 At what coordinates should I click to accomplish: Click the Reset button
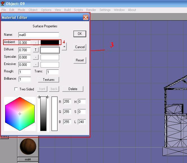[80, 60]
